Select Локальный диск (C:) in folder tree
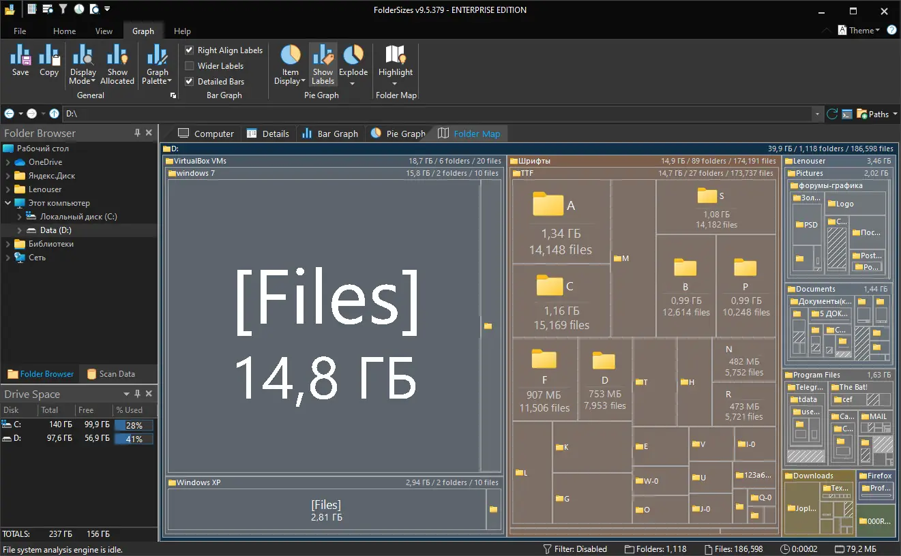901x556 pixels. point(78,217)
